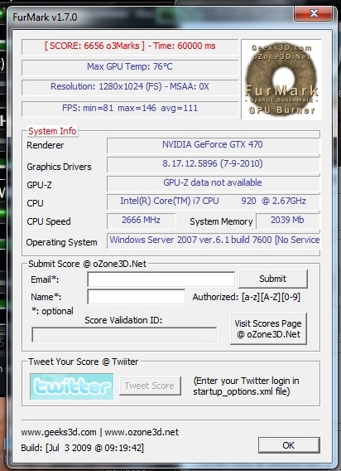Screen dimensions: 341x471
Task: Click the 'Submit Score @ oZone3D.Net' heading
Action: pyautogui.click(x=87, y=264)
